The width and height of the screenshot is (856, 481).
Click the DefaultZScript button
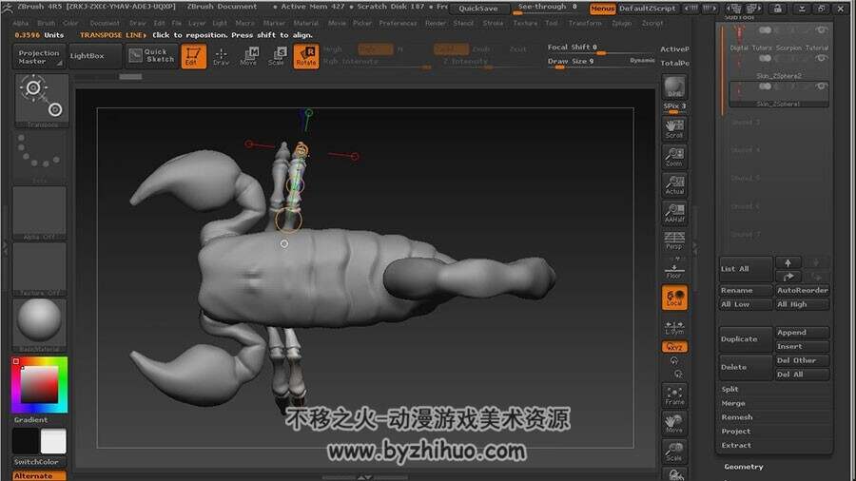(647, 9)
